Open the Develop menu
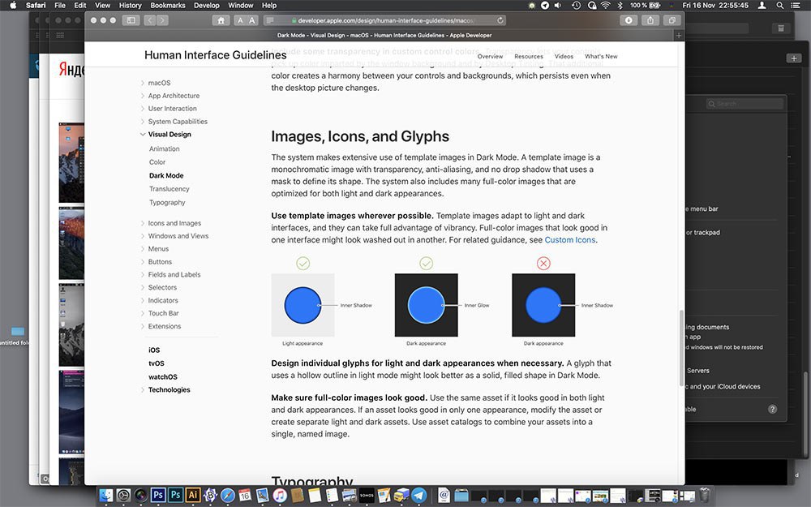 [x=206, y=5]
